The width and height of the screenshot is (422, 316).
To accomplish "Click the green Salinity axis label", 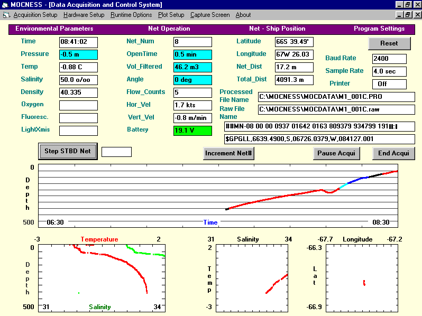I will (x=100, y=307).
